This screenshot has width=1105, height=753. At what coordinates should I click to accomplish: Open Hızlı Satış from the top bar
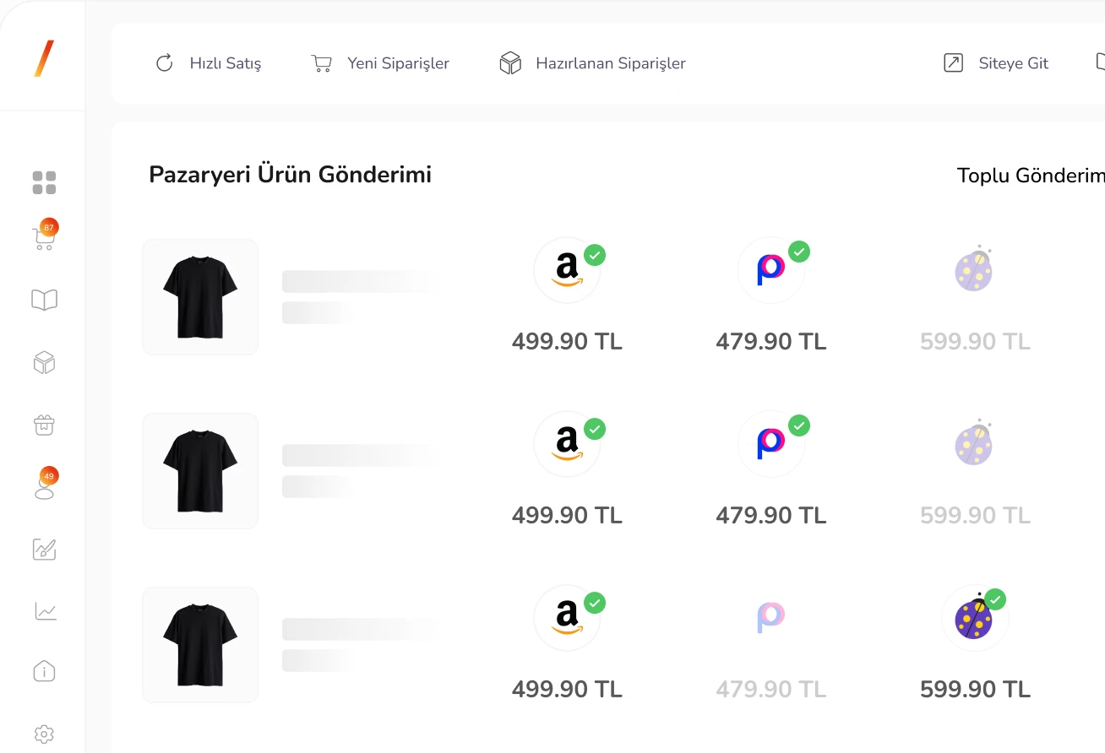click(209, 63)
